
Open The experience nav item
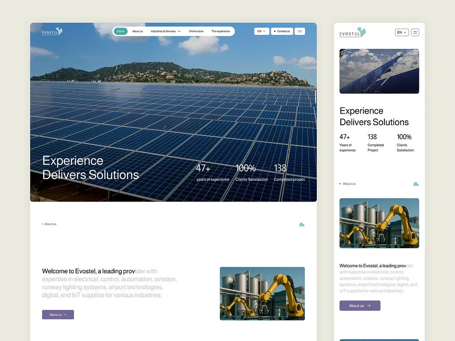(220, 32)
